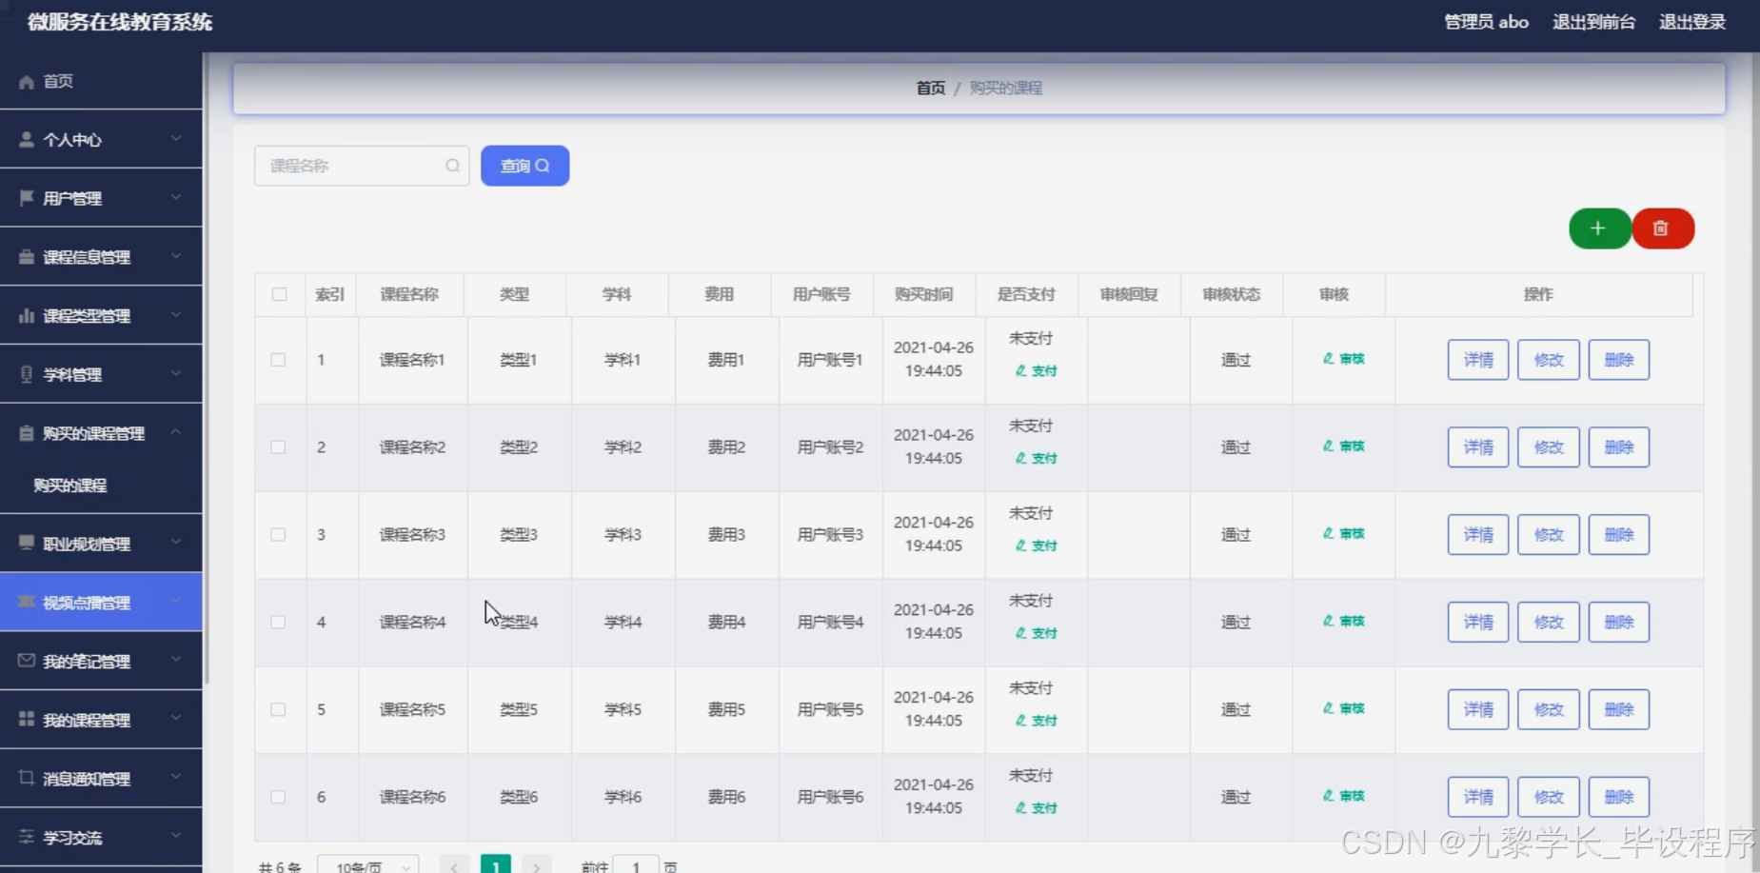Image resolution: width=1760 pixels, height=873 pixels.
Task: Select 消息通知管理 in the sidebar
Action: pyautogui.click(x=101, y=778)
